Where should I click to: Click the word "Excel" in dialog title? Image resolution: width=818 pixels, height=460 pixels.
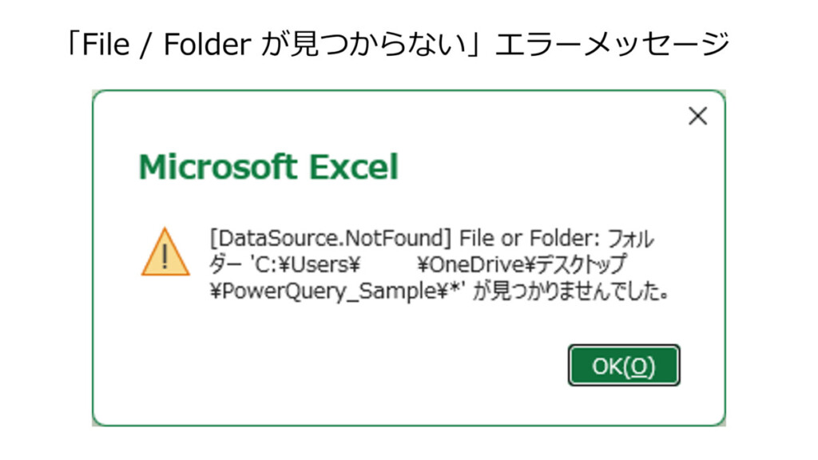[x=353, y=168]
